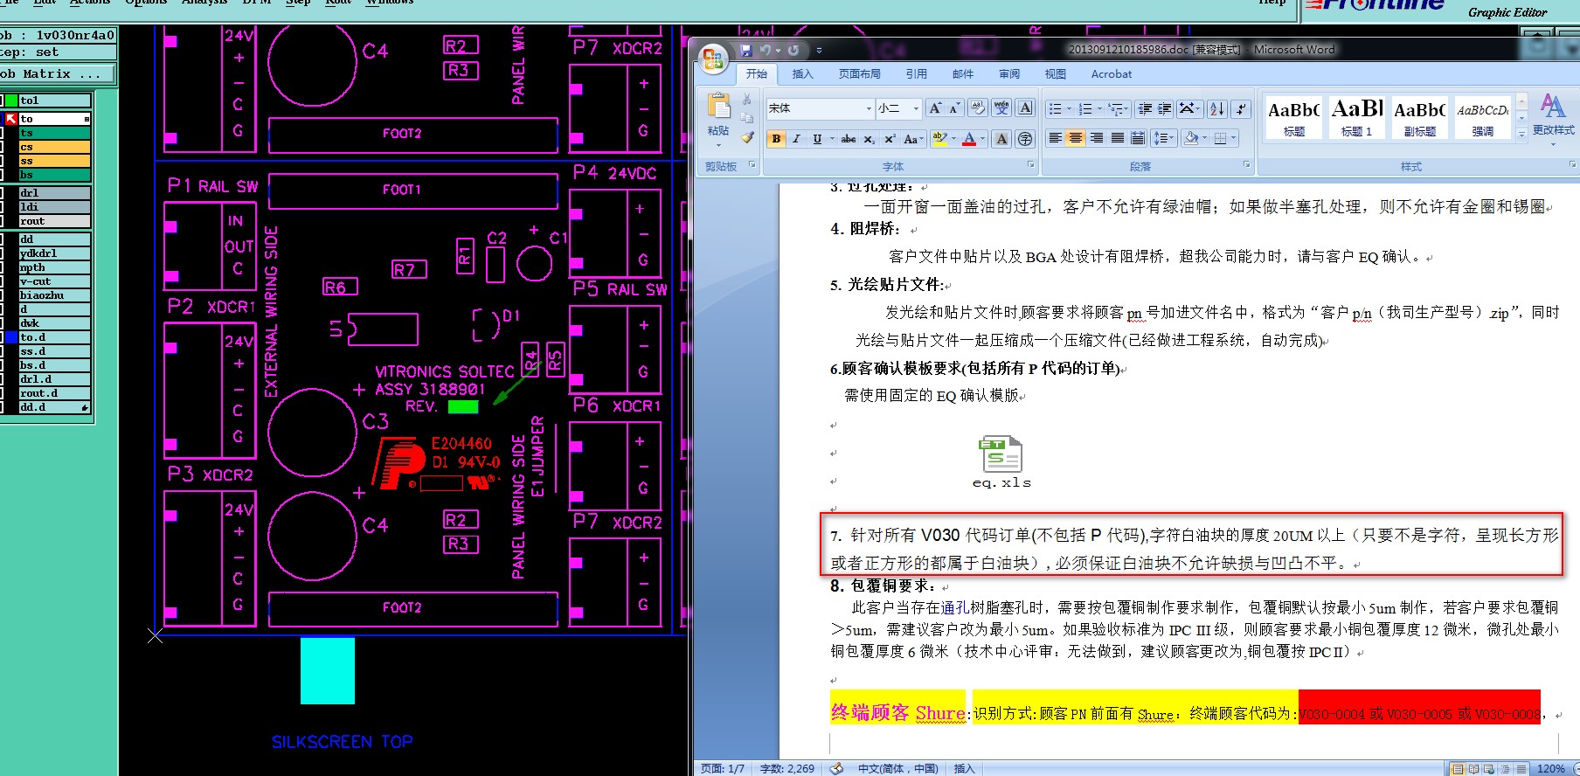
Task: Expand the numbering list dropdown arrow
Action: coord(1099,108)
